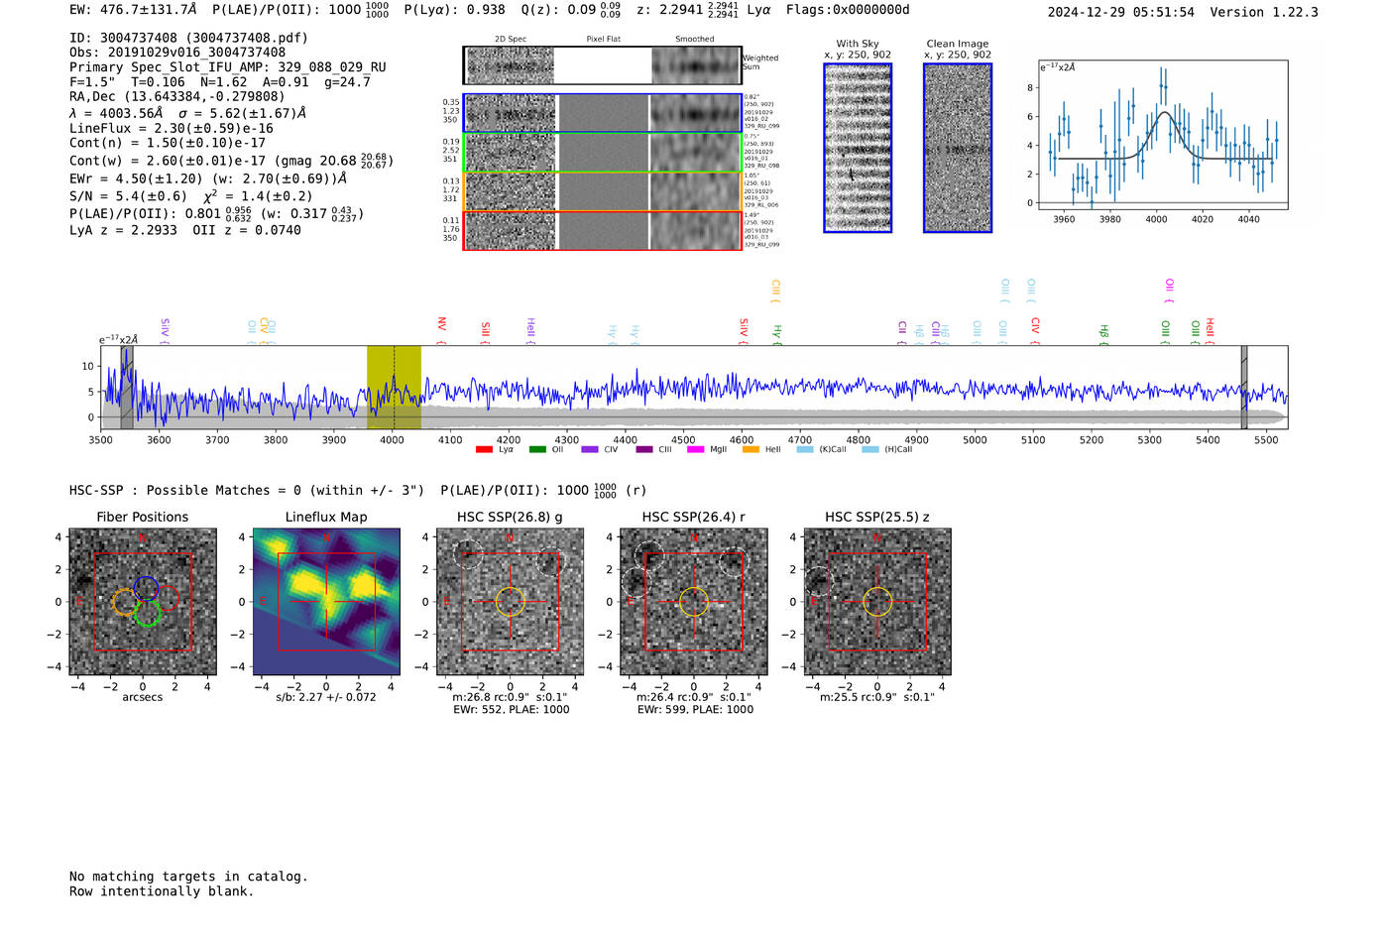Click the F=1.5" T=0.106 line
This screenshot has height=945, width=1388.
pyautogui.click(x=220, y=82)
